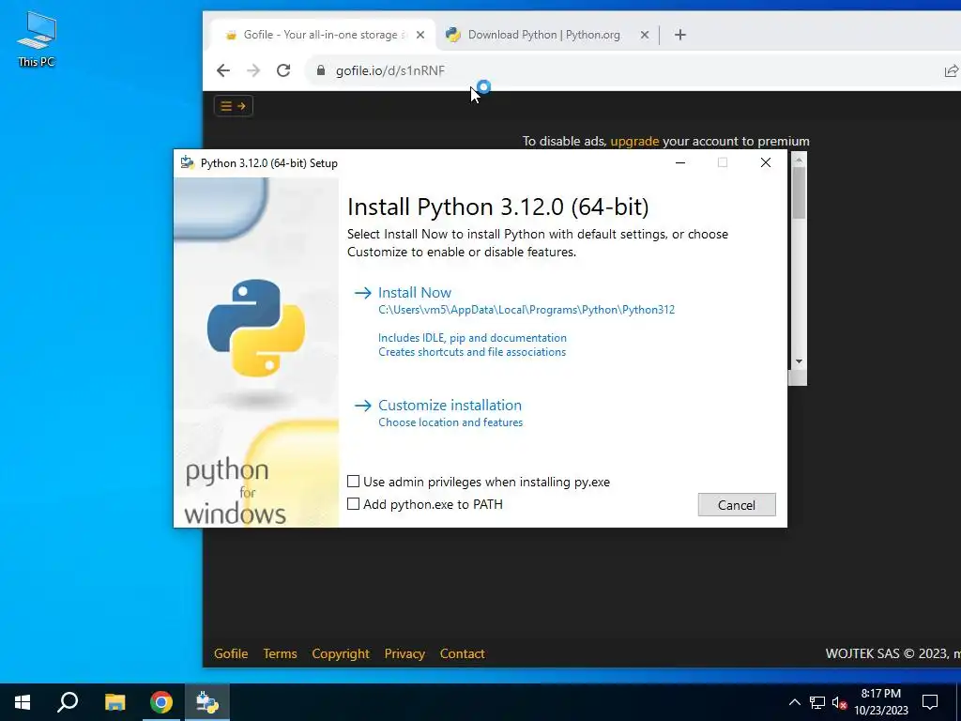
Task: Open a new browser tab
Action: [679, 35]
